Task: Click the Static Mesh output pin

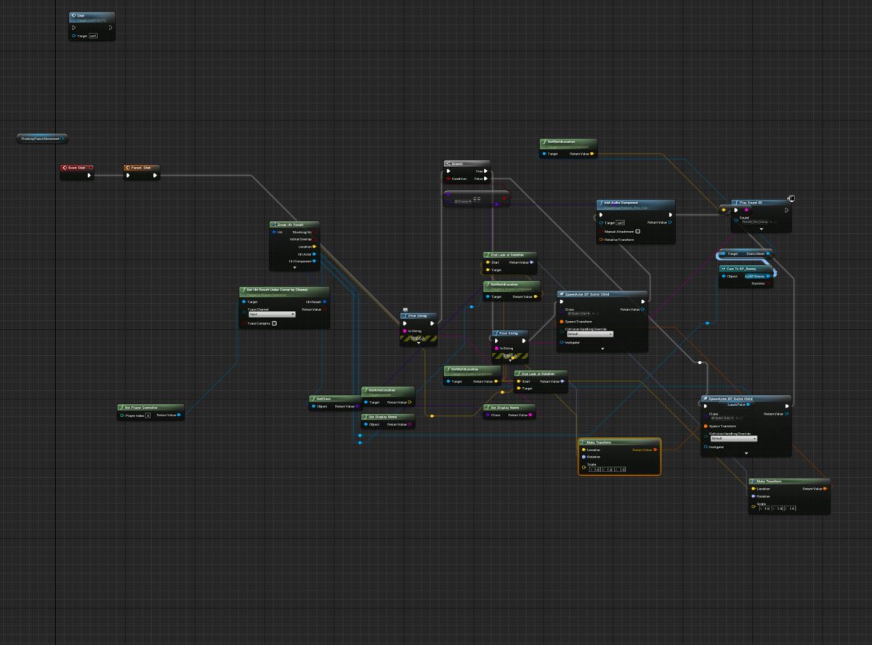Action: coord(768,253)
